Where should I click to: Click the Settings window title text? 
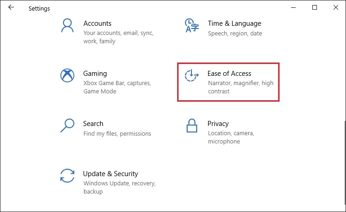click(39, 9)
